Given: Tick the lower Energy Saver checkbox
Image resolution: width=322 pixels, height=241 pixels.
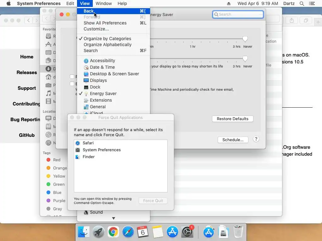Looking at the screenshot, I should click(x=72, y=83).
